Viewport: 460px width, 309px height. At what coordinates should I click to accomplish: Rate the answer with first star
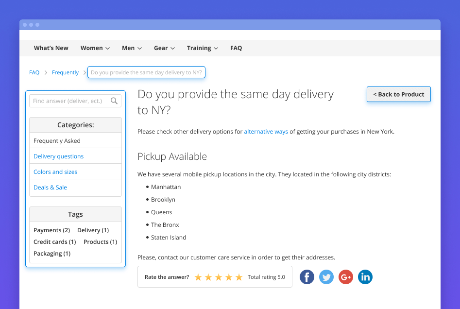pos(198,277)
